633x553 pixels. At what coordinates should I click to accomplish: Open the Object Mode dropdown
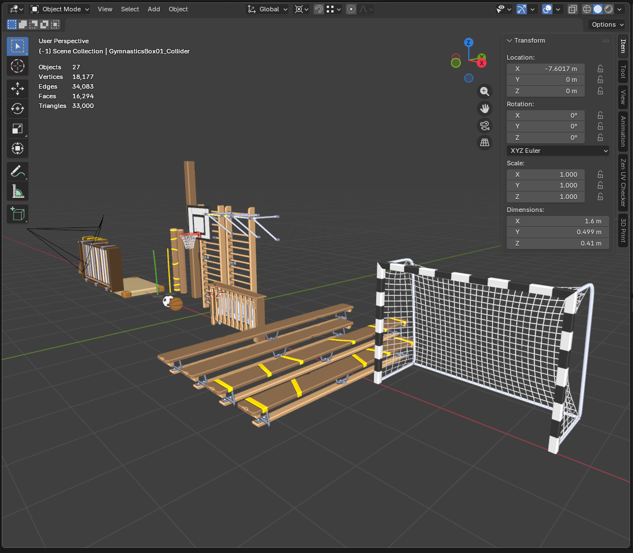click(60, 9)
